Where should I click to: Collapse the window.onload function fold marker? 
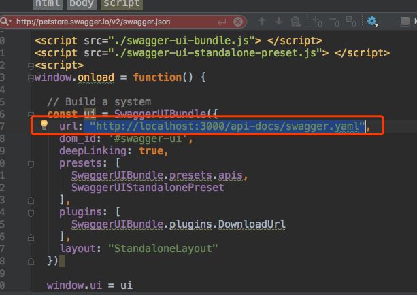pos(31,78)
